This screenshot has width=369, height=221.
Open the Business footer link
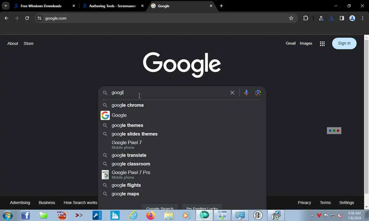47,203
